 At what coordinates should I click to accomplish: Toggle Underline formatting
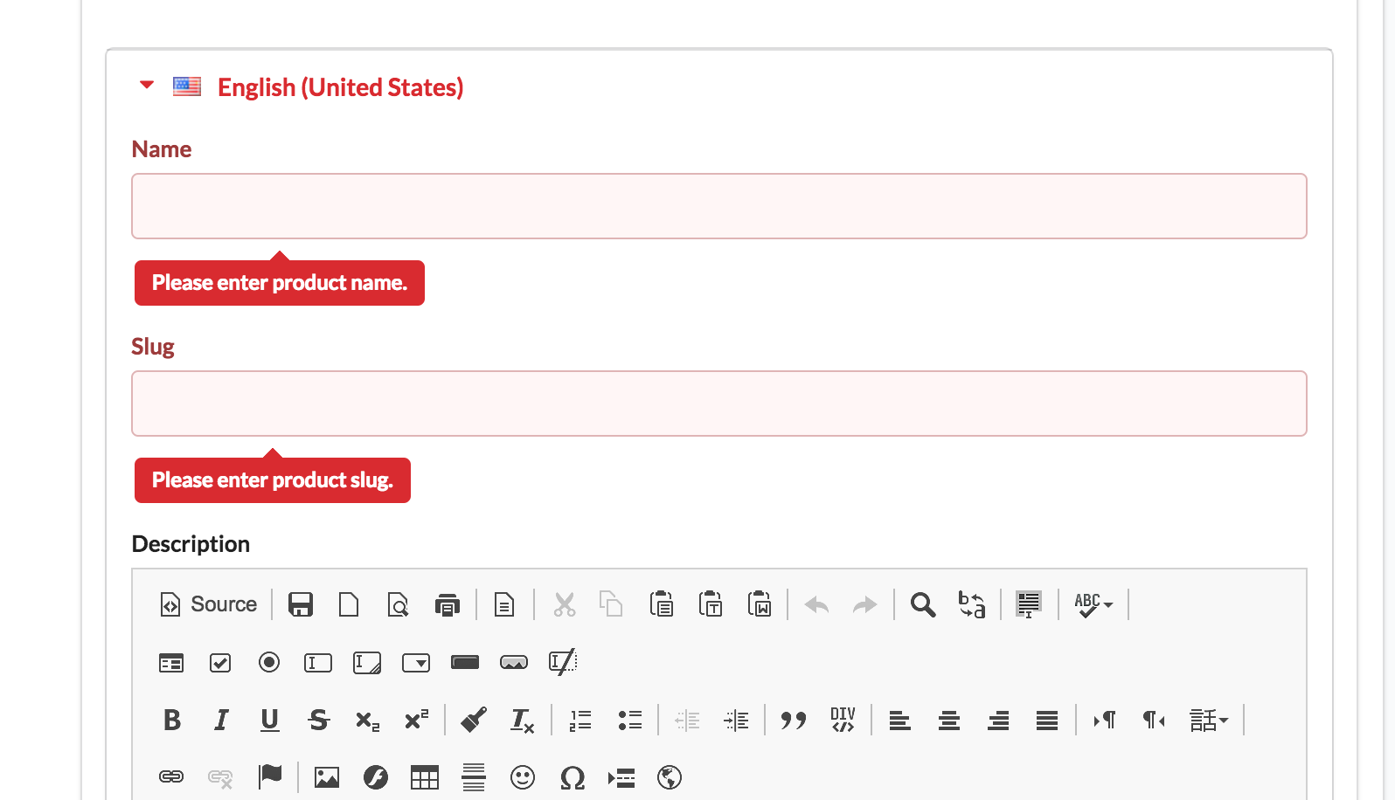(270, 721)
